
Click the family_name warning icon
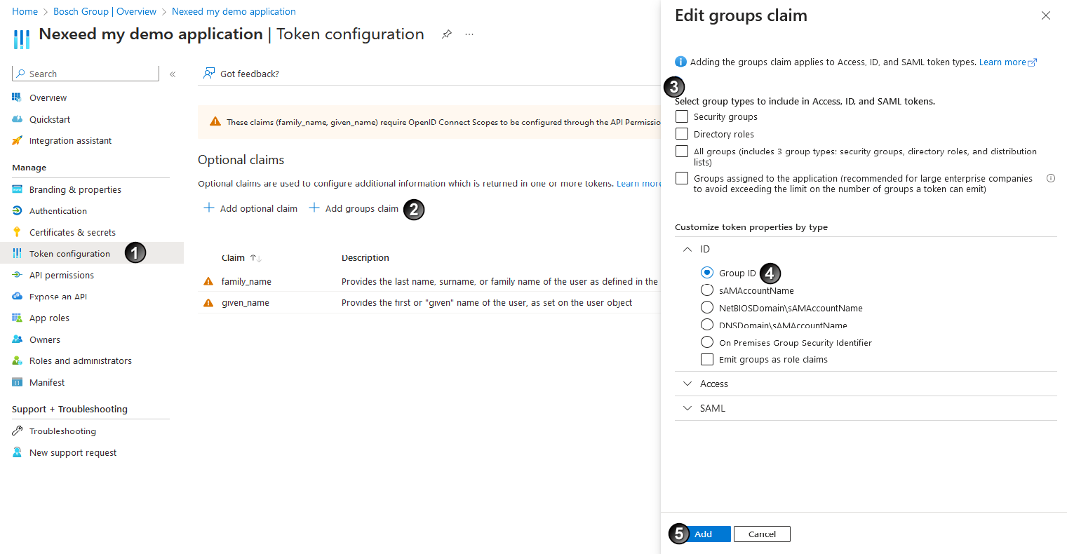(208, 281)
